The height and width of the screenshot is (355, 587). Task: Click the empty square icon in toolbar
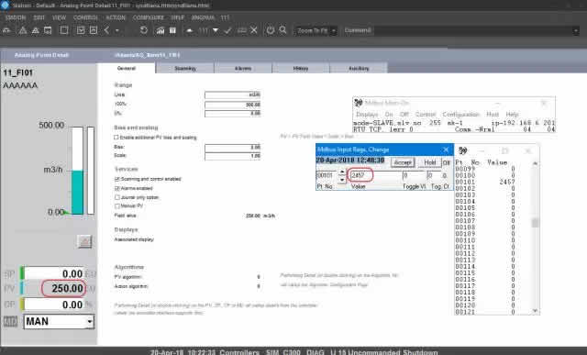pyautogui.click(x=64, y=30)
